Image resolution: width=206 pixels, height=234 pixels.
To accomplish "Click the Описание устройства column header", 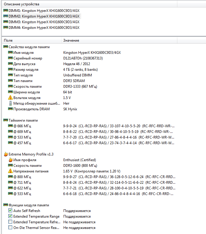I will click(x=89, y=4).
